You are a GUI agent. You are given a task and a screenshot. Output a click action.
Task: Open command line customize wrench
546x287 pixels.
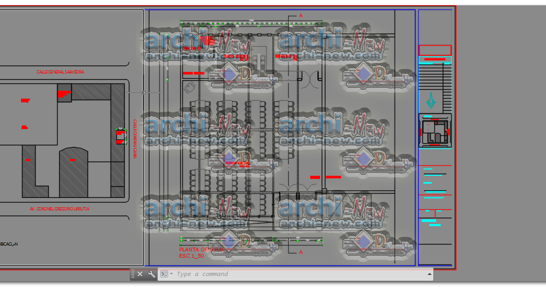[151, 274]
